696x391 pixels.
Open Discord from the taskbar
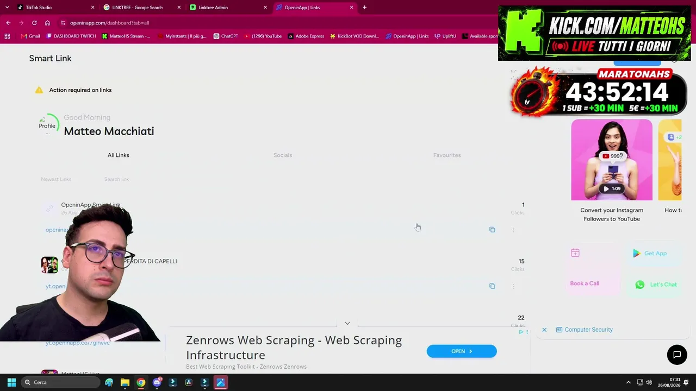[157, 382]
